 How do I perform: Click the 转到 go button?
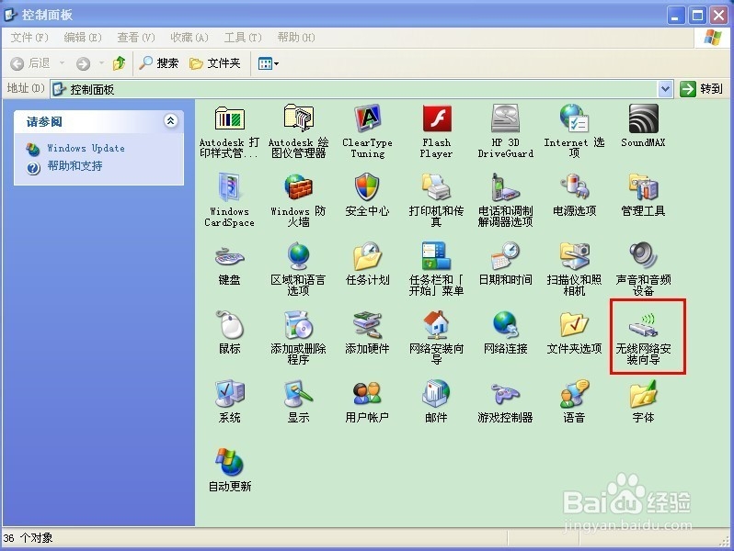[701, 89]
